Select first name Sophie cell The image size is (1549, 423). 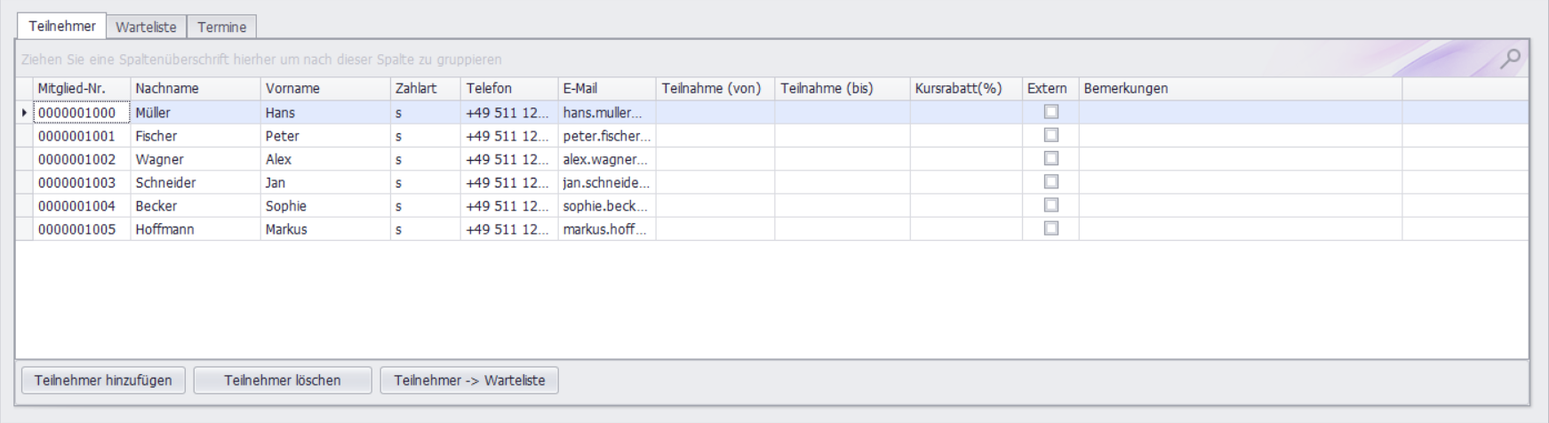325,205
